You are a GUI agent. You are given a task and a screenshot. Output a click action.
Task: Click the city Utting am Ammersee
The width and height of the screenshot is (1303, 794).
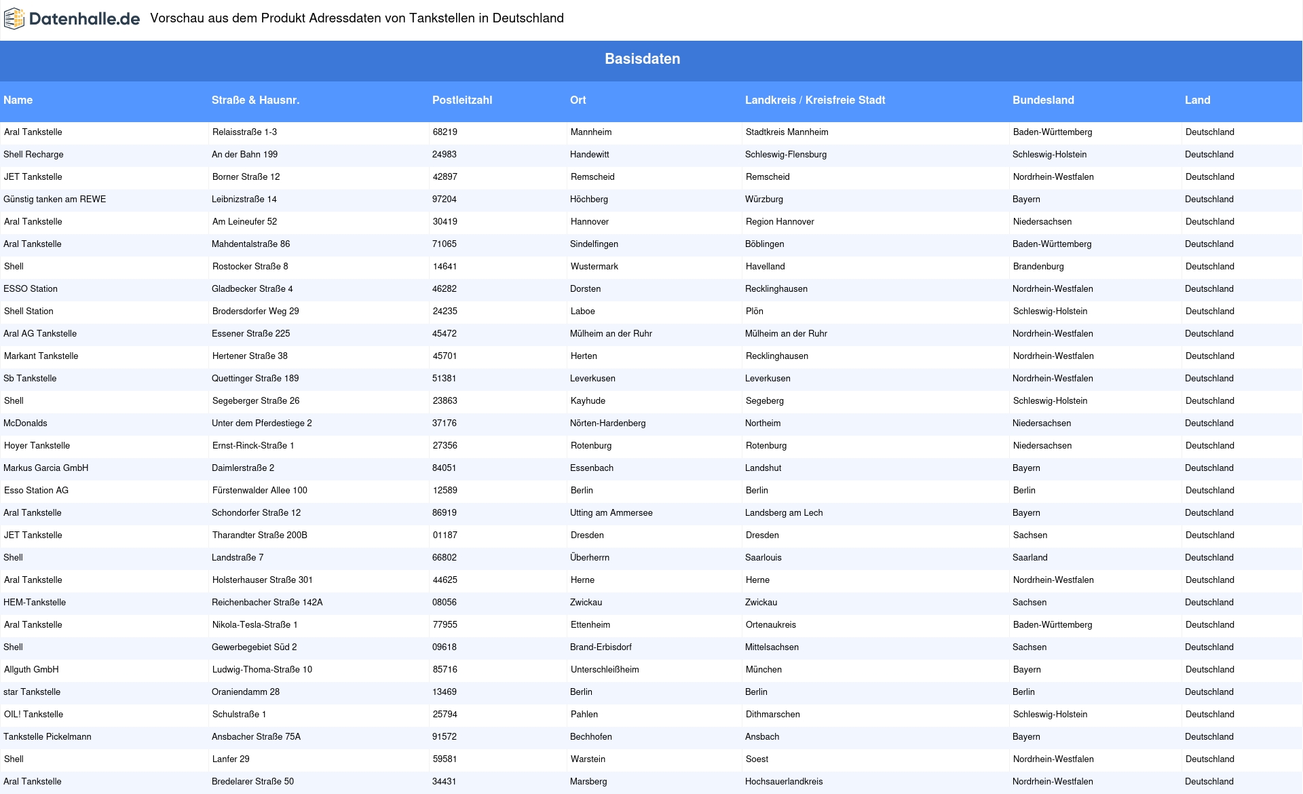pyautogui.click(x=611, y=513)
